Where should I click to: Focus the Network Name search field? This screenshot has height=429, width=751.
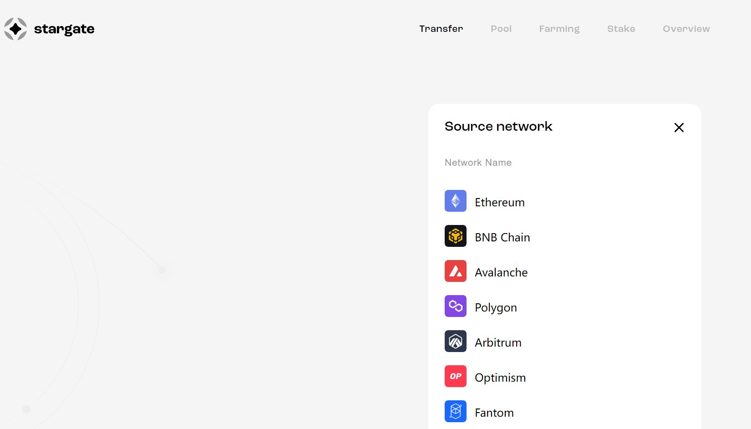546,163
